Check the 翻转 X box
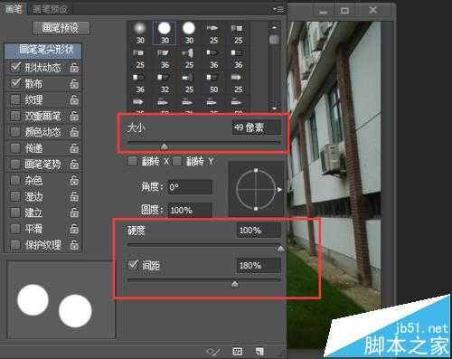The width and height of the screenshot is (452, 359). pyautogui.click(x=132, y=161)
